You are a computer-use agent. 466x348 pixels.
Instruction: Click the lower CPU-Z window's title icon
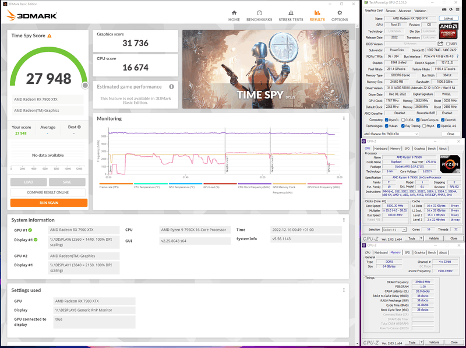tap(364, 245)
